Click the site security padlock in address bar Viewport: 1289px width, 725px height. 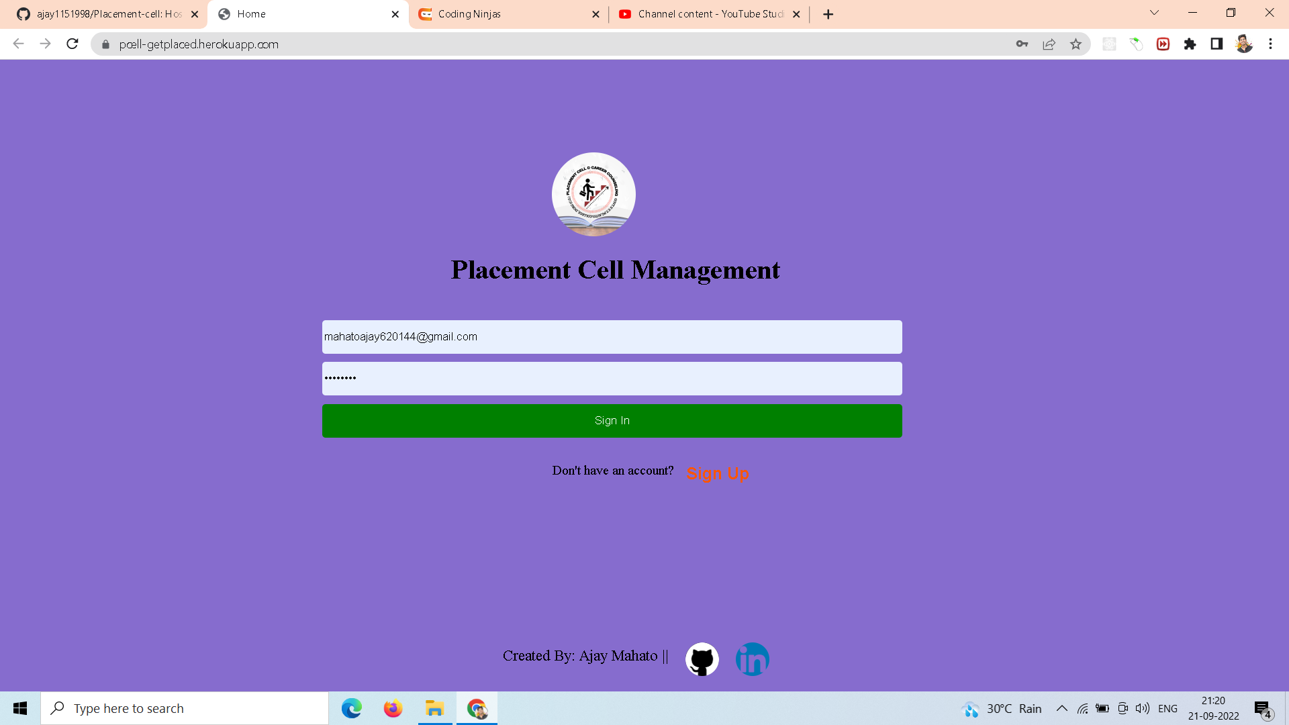tap(105, 44)
